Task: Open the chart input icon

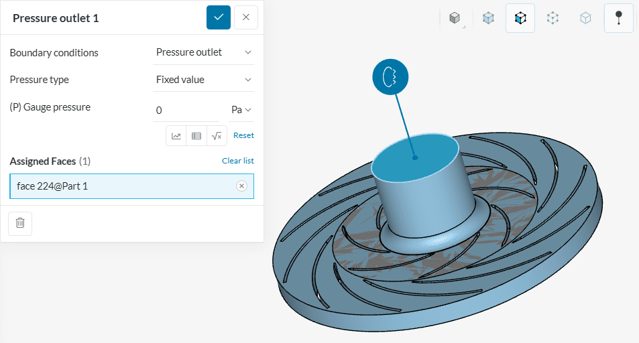Action: click(176, 135)
